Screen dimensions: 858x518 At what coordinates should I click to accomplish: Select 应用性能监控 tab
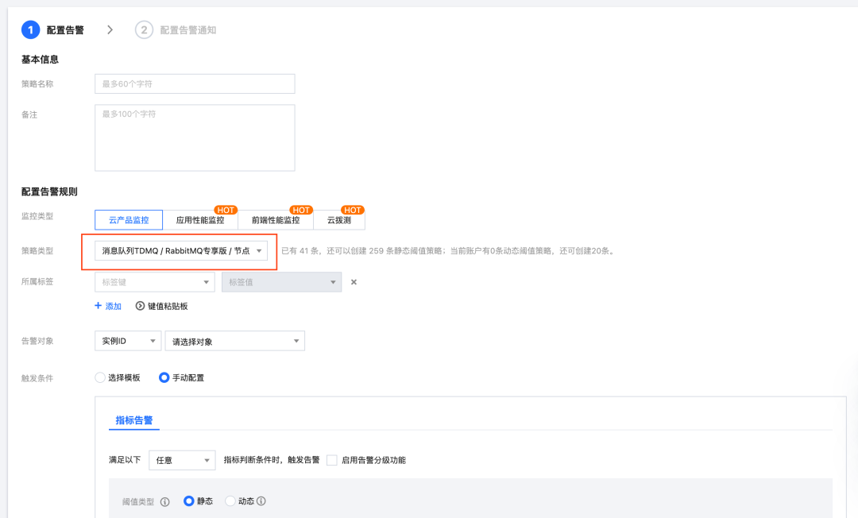click(x=200, y=220)
